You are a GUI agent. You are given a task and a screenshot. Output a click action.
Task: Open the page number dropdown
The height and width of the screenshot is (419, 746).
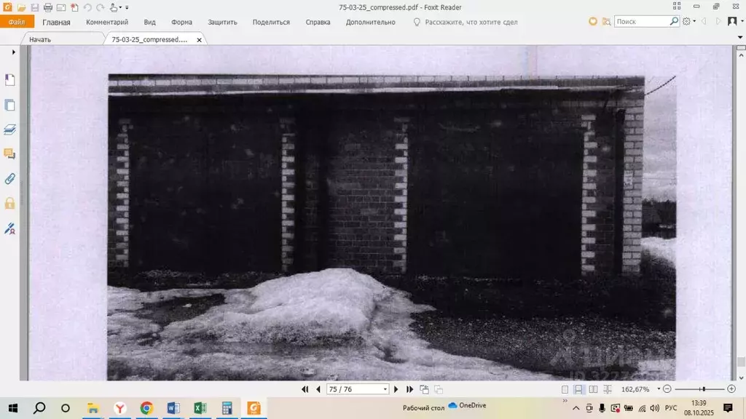click(385, 389)
